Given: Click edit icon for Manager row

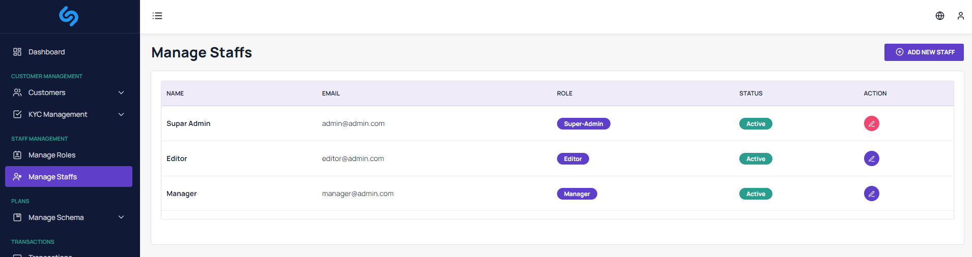Looking at the screenshot, I should pyautogui.click(x=871, y=194).
